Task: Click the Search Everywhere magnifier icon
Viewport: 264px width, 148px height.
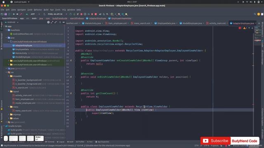Action: click(255, 14)
